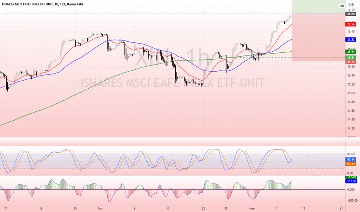Click the 35.00 price axis value
This screenshot has width=360, height=212.
click(x=351, y=93)
